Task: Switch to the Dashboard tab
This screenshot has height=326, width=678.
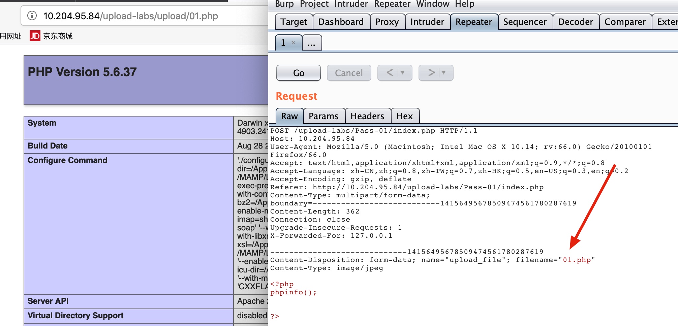Action: [x=341, y=22]
